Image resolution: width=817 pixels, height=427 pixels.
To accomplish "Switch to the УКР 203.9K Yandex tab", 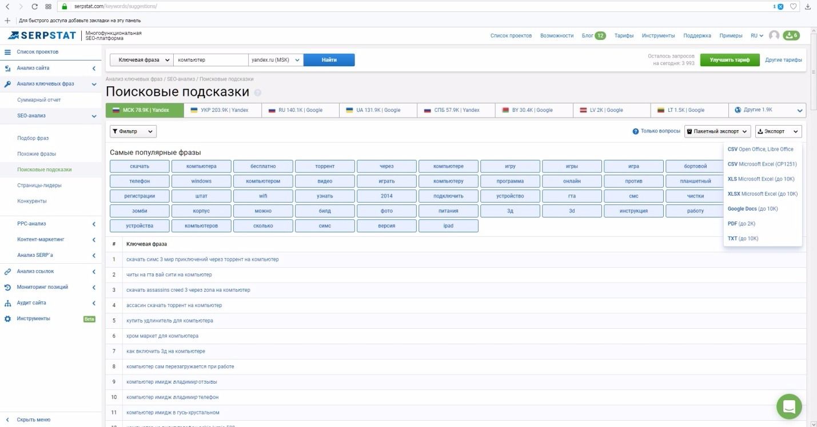I will click(223, 110).
